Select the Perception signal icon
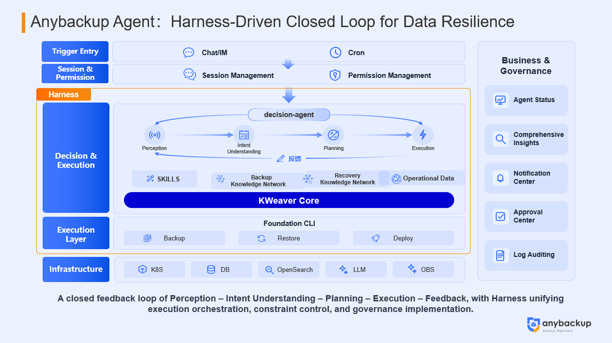 [x=155, y=135]
